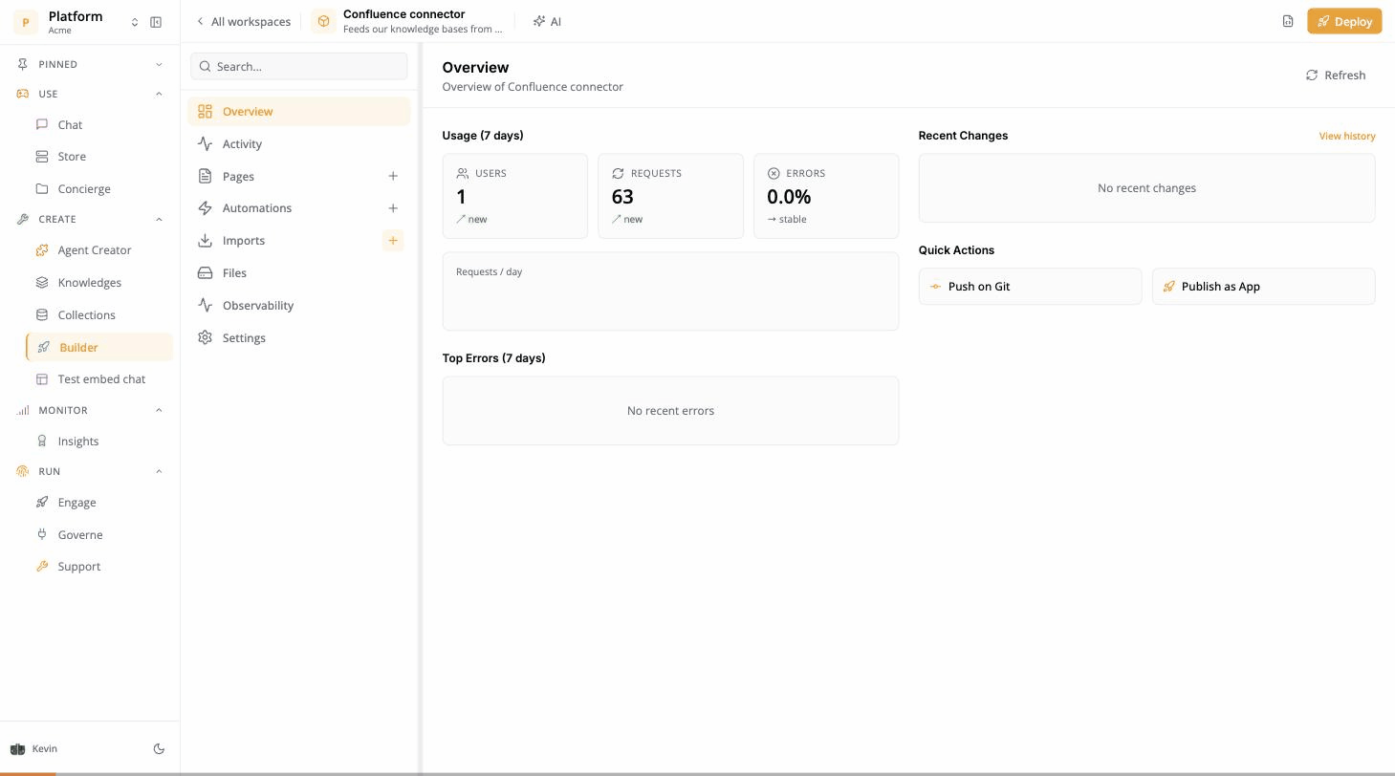The image size is (1395, 776).
Task: Open Kevin user profile
Action: pos(34,749)
